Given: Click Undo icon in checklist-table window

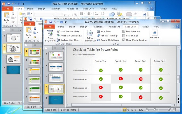Looking at the screenshot, I should 55,22.
